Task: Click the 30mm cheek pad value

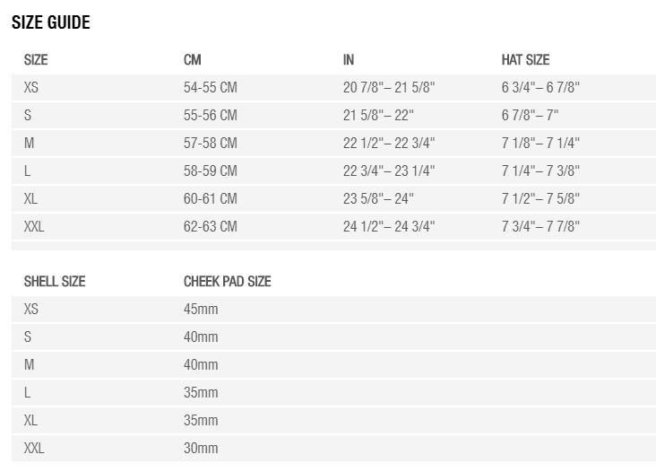Action: coord(201,449)
